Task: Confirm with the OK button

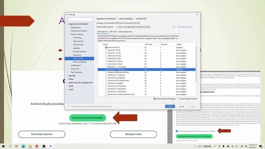Action: pos(170,106)
